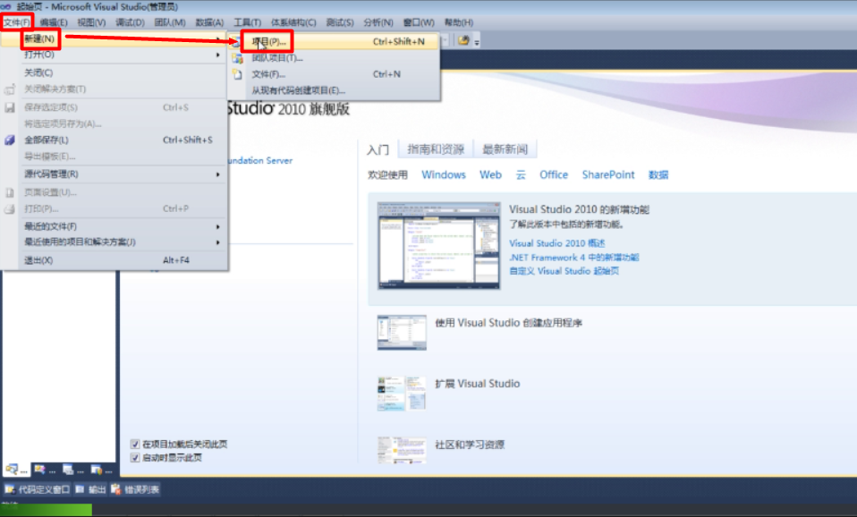Select the two-window-icon side-panel tab

(73, 470)
